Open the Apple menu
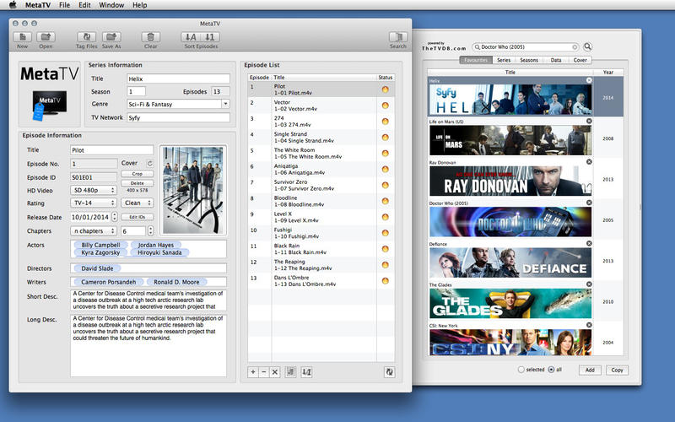Viewport: 675px width, 422px height. 13,5
